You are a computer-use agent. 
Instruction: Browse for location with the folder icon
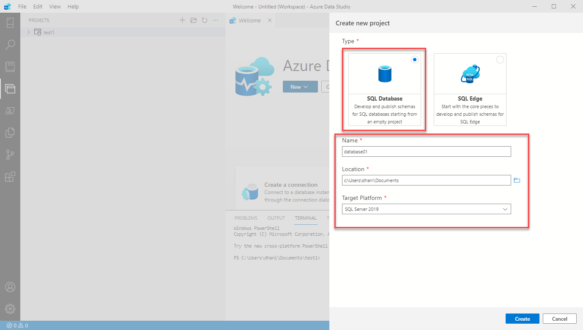coord(517,180)
